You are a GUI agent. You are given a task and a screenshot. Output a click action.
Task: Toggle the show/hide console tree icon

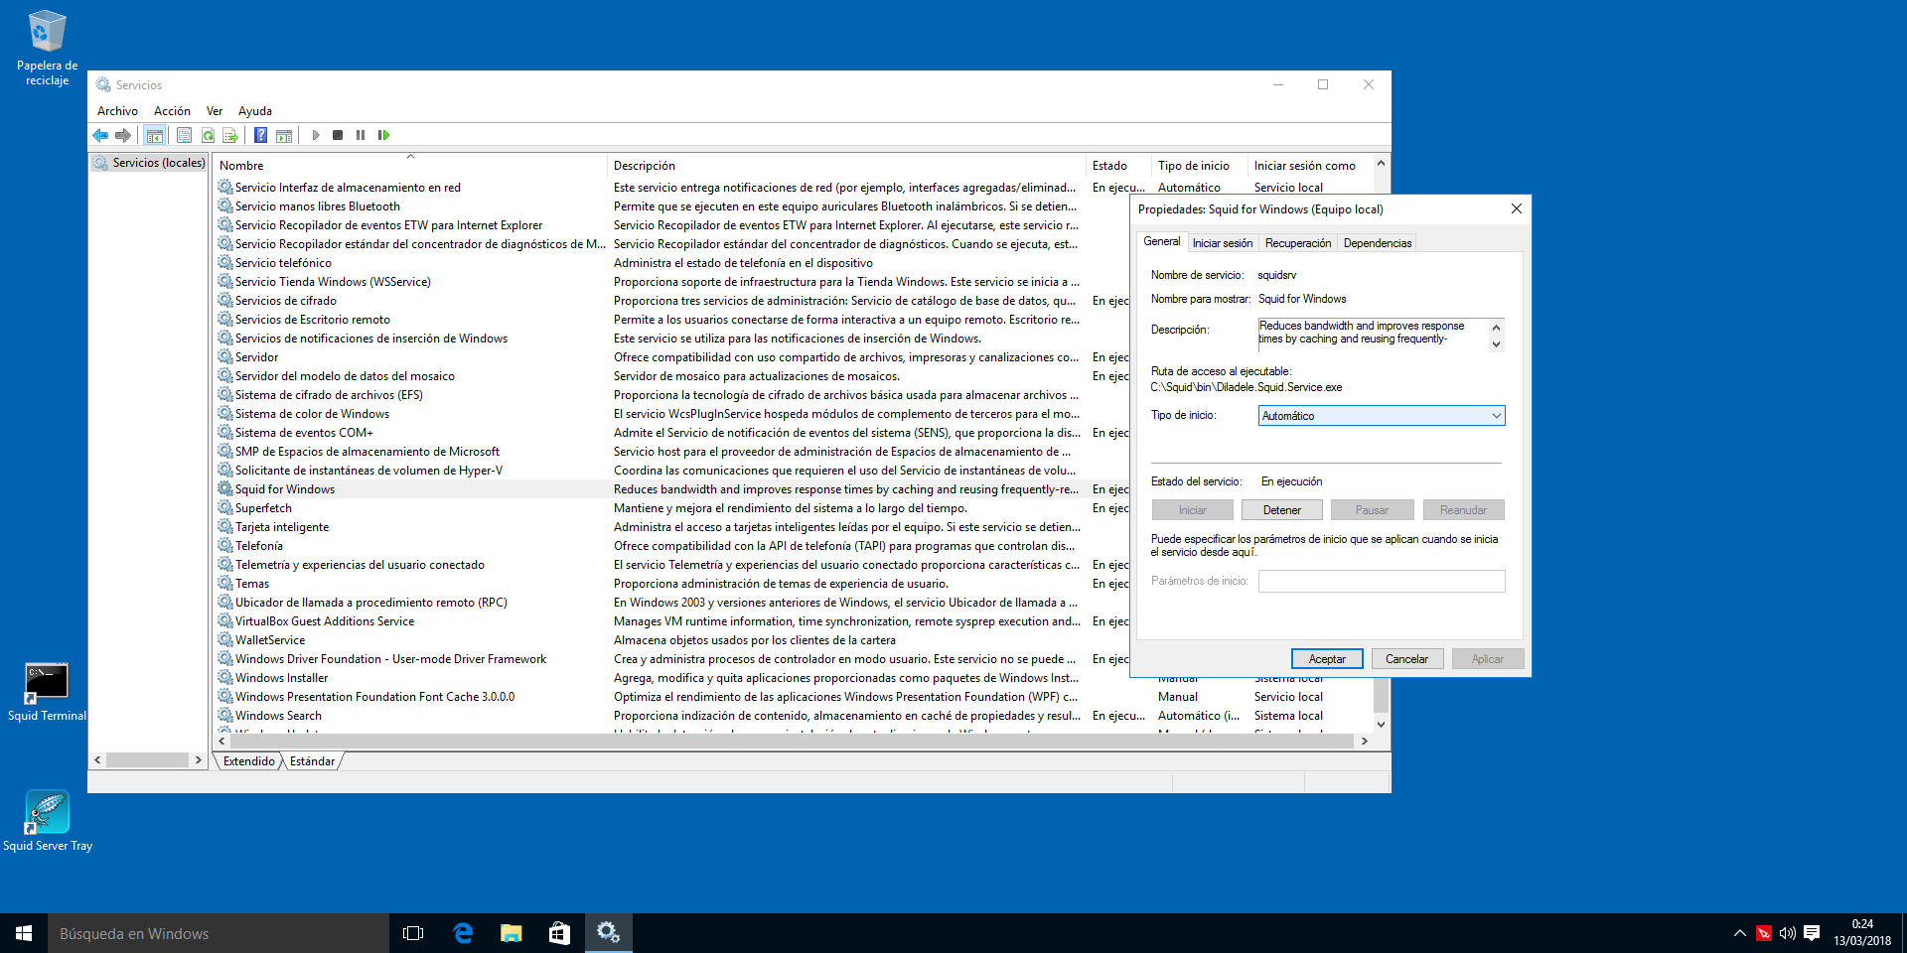(155, 135)
